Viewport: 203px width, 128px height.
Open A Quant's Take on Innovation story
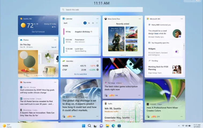coord(37,114)
